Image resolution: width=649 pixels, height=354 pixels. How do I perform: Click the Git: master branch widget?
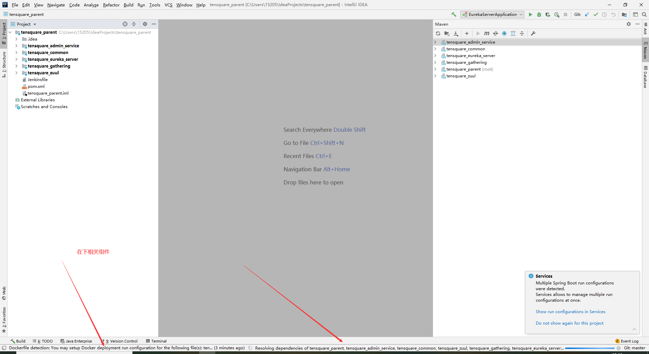[634, 348]
